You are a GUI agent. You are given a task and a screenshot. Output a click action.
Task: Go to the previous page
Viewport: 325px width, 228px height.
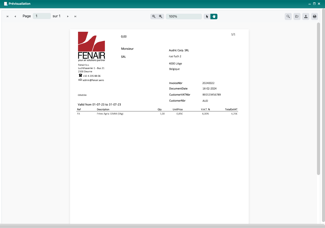tap(15, 16)
